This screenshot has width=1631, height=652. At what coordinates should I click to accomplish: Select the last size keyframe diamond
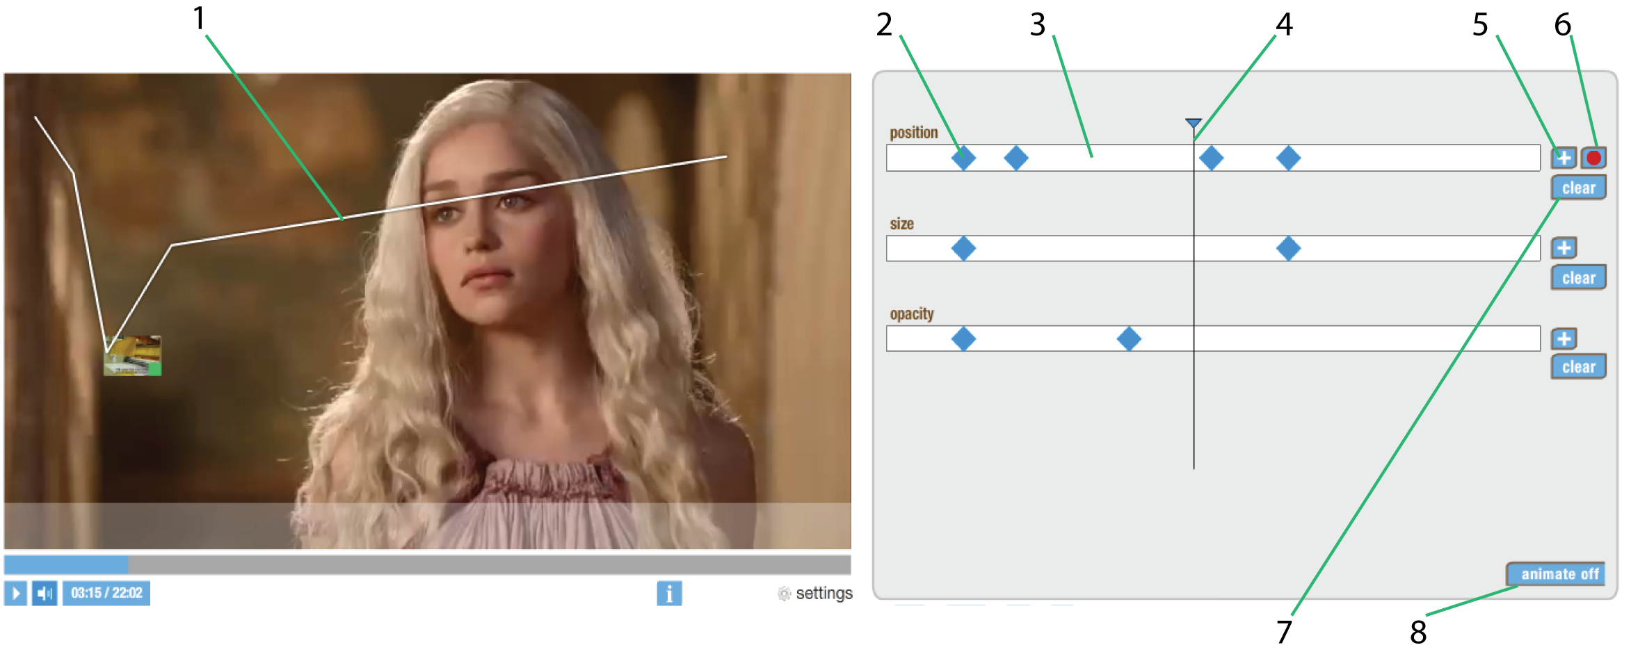click(1288, 248)
